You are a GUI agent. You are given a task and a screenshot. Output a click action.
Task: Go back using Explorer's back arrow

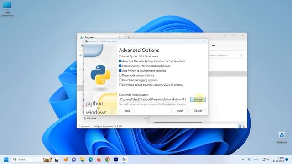click(x=81, y=56)
